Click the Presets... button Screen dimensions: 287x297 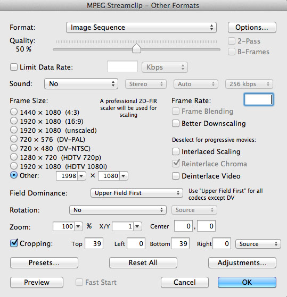pos(44,262)
